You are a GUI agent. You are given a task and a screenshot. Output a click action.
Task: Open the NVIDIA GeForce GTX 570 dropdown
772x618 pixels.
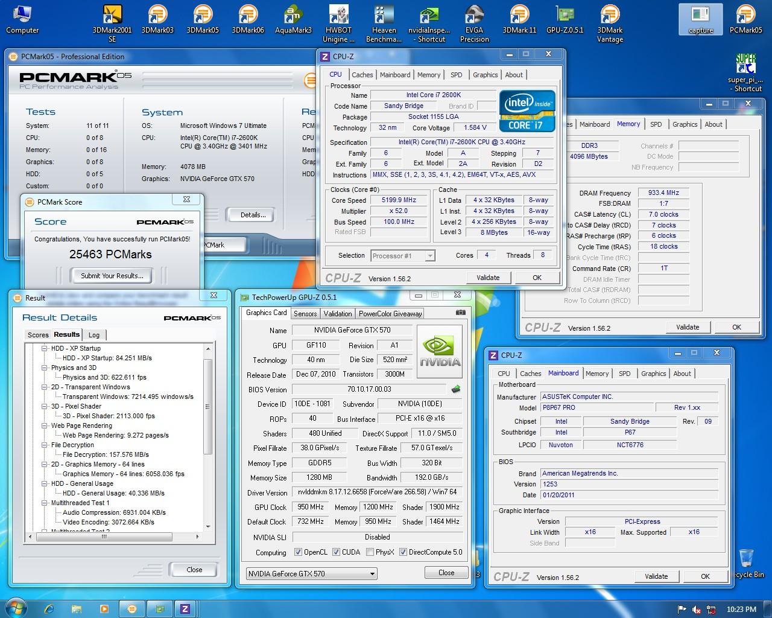(x=312, y=573)
